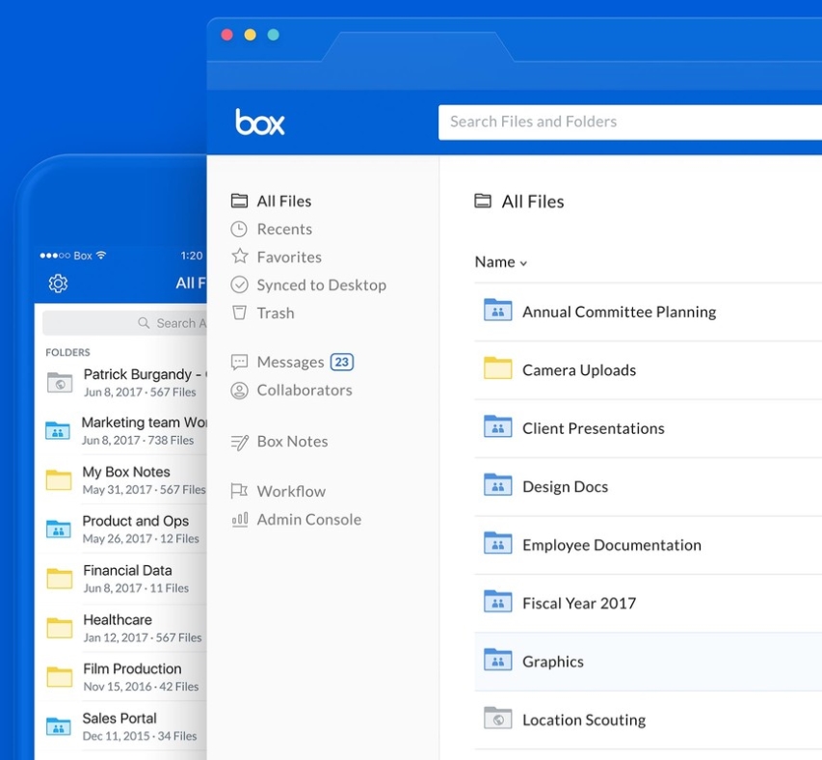Tap the My Box Notes folder icon on mobile
Screen dimensions: 822x760
pyautogui.click(x=59, y=479)
